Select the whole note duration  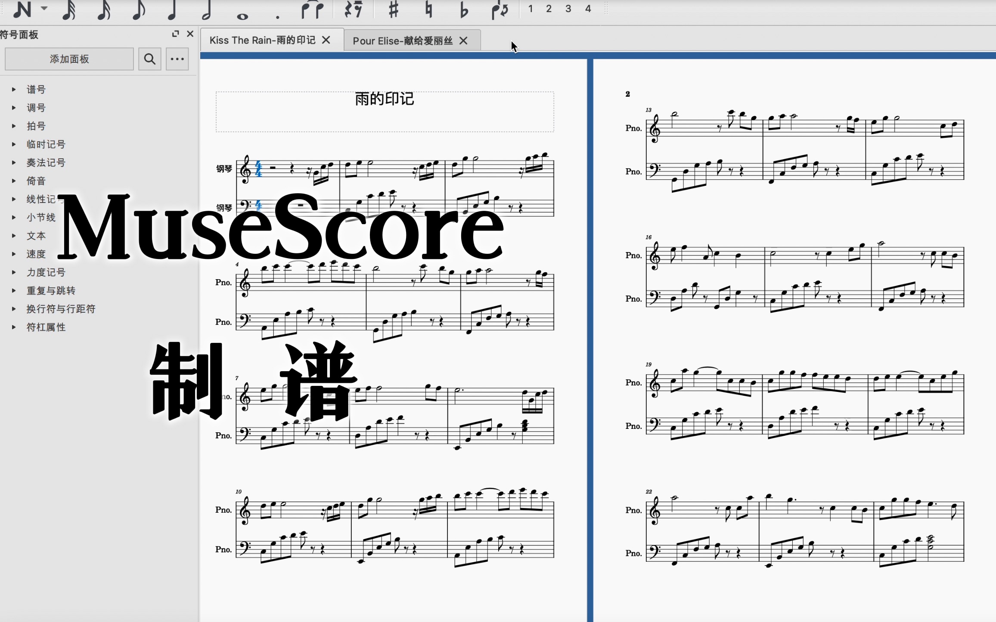click(242, 16)
